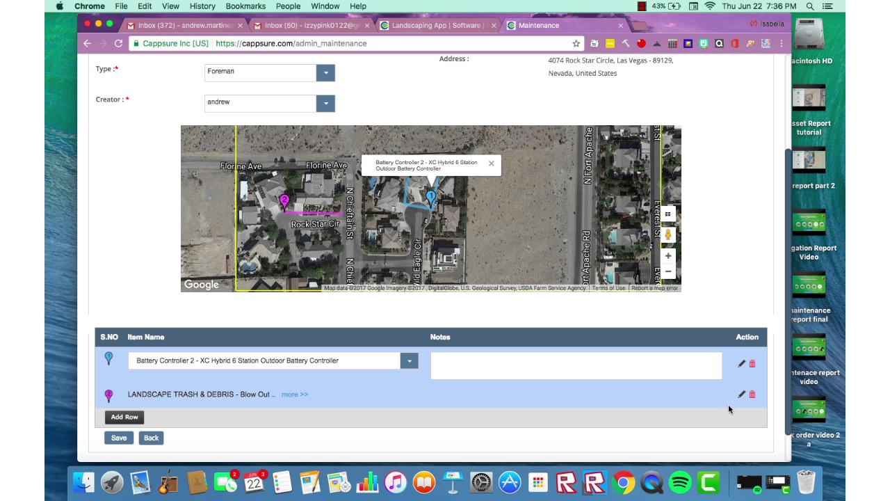Select blue map marker 1 on the map
Screen dimensions: 890x501
(x=431, y=199)
